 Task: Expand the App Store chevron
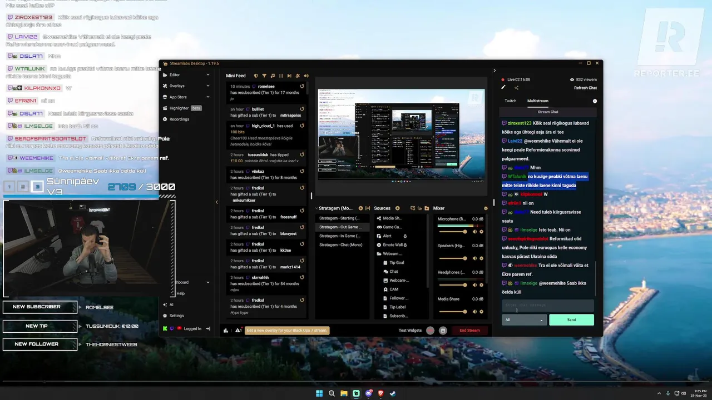(208, 97)
